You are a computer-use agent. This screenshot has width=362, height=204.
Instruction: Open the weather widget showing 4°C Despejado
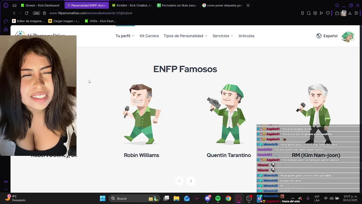[x=16, y=198]
